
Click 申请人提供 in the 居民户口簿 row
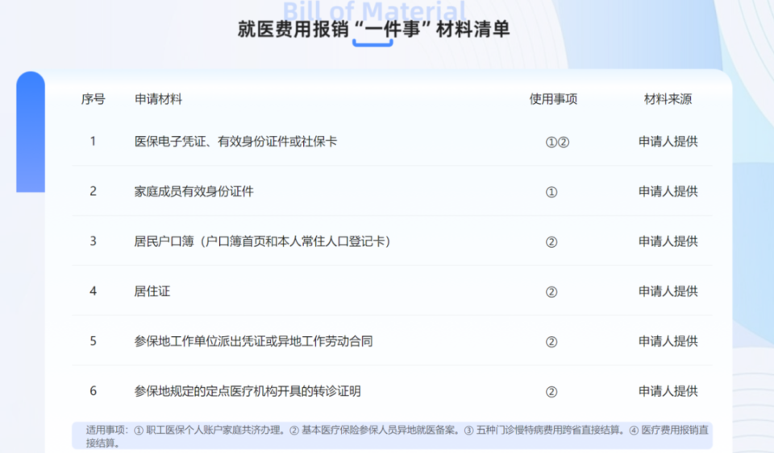click(668, 241)
